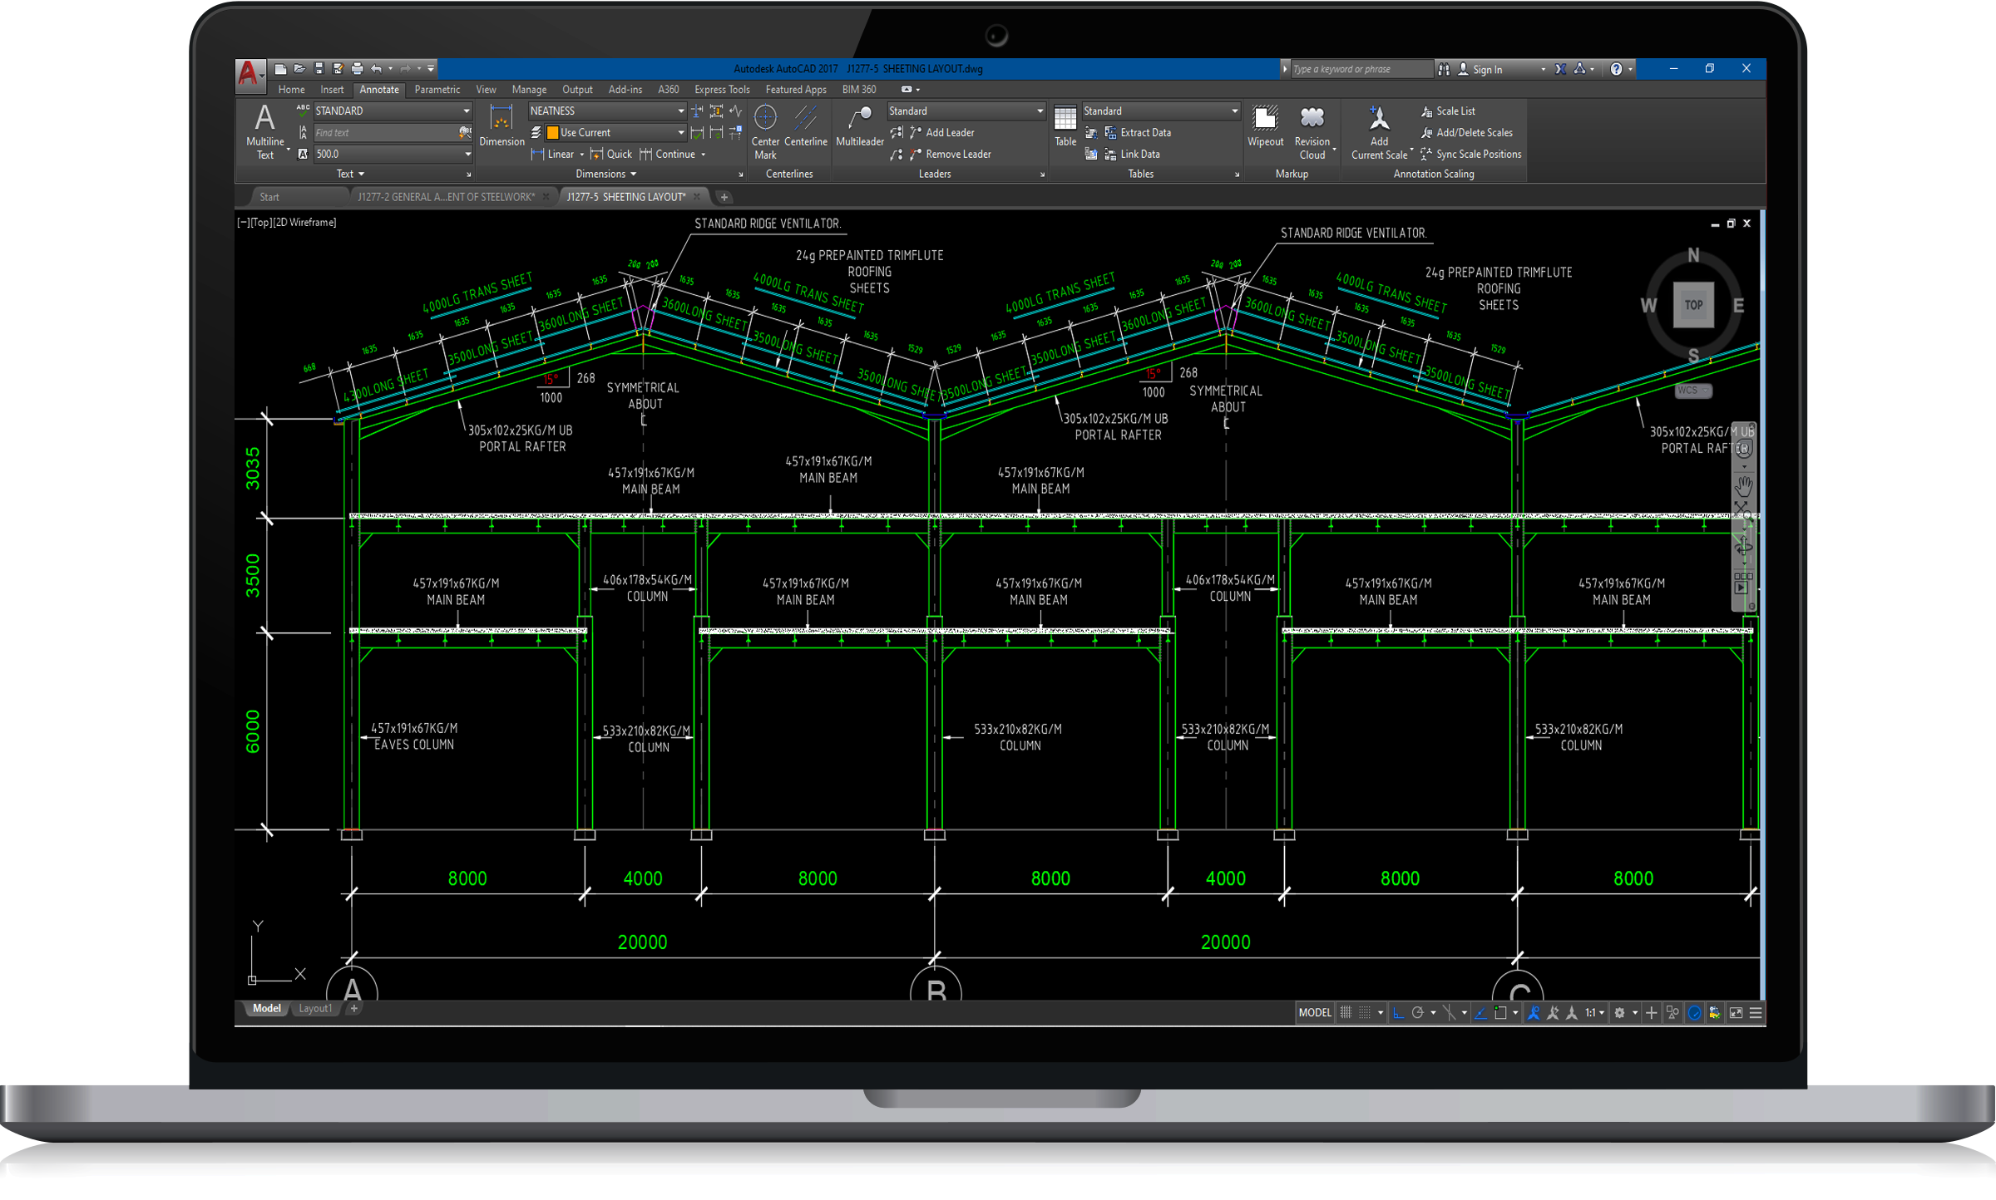Open the print (Plot) quick access icon
The height and width of the screenshot is (1200, 1996).
tap(357, 69)
